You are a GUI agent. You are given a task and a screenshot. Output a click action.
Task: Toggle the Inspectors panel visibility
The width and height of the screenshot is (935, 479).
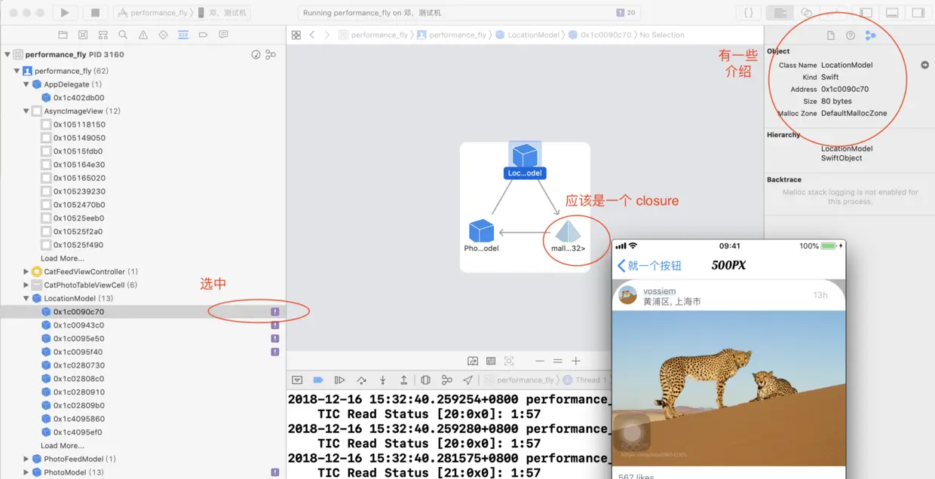pos(918,13)
